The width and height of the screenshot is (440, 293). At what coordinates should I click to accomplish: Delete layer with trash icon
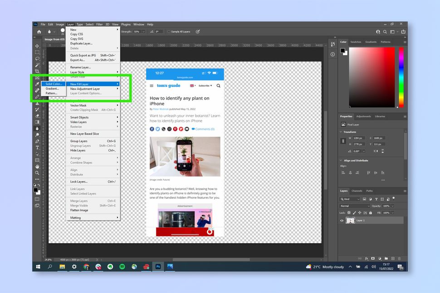tap(399, 259)
